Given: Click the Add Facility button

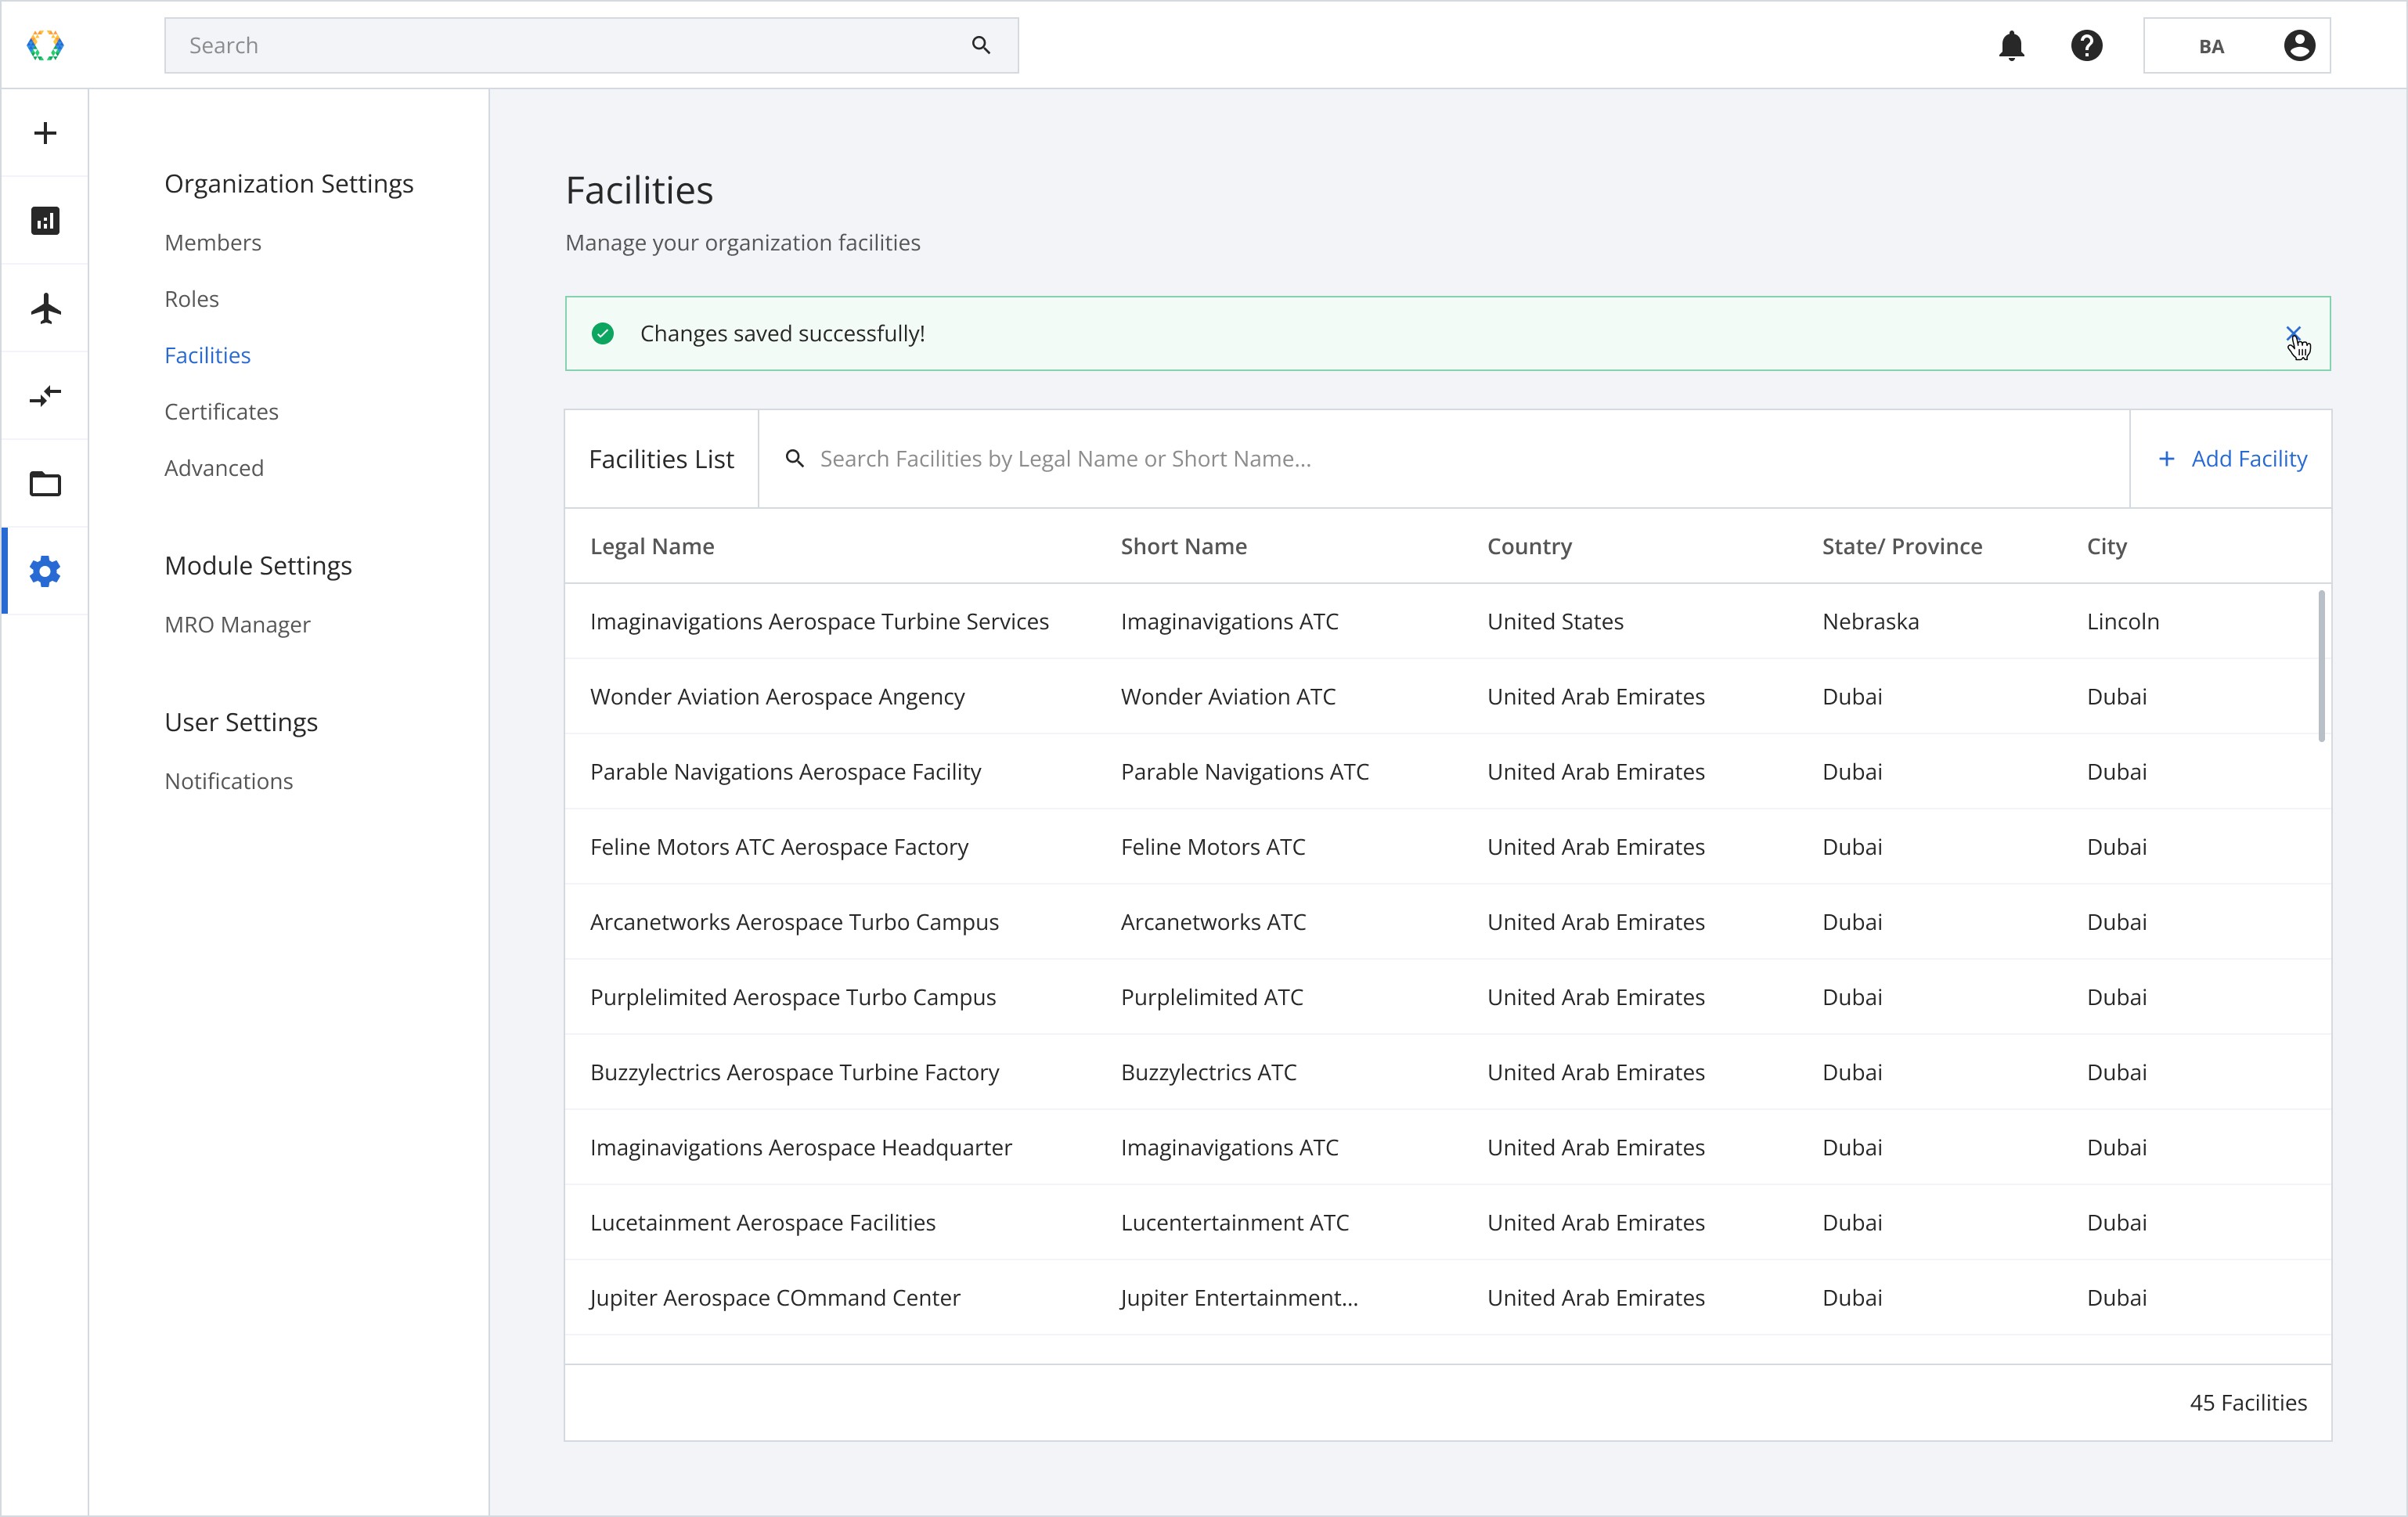Looking at the screenshot, I should coord(2231,458).
